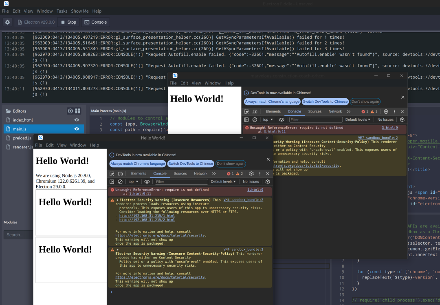Show console sidebar in front DevTools

(112, 182)
